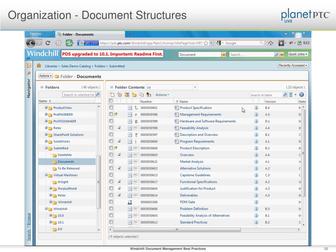
Task: Open structure icon for Management Requirements
Action: tap(136, 115)
